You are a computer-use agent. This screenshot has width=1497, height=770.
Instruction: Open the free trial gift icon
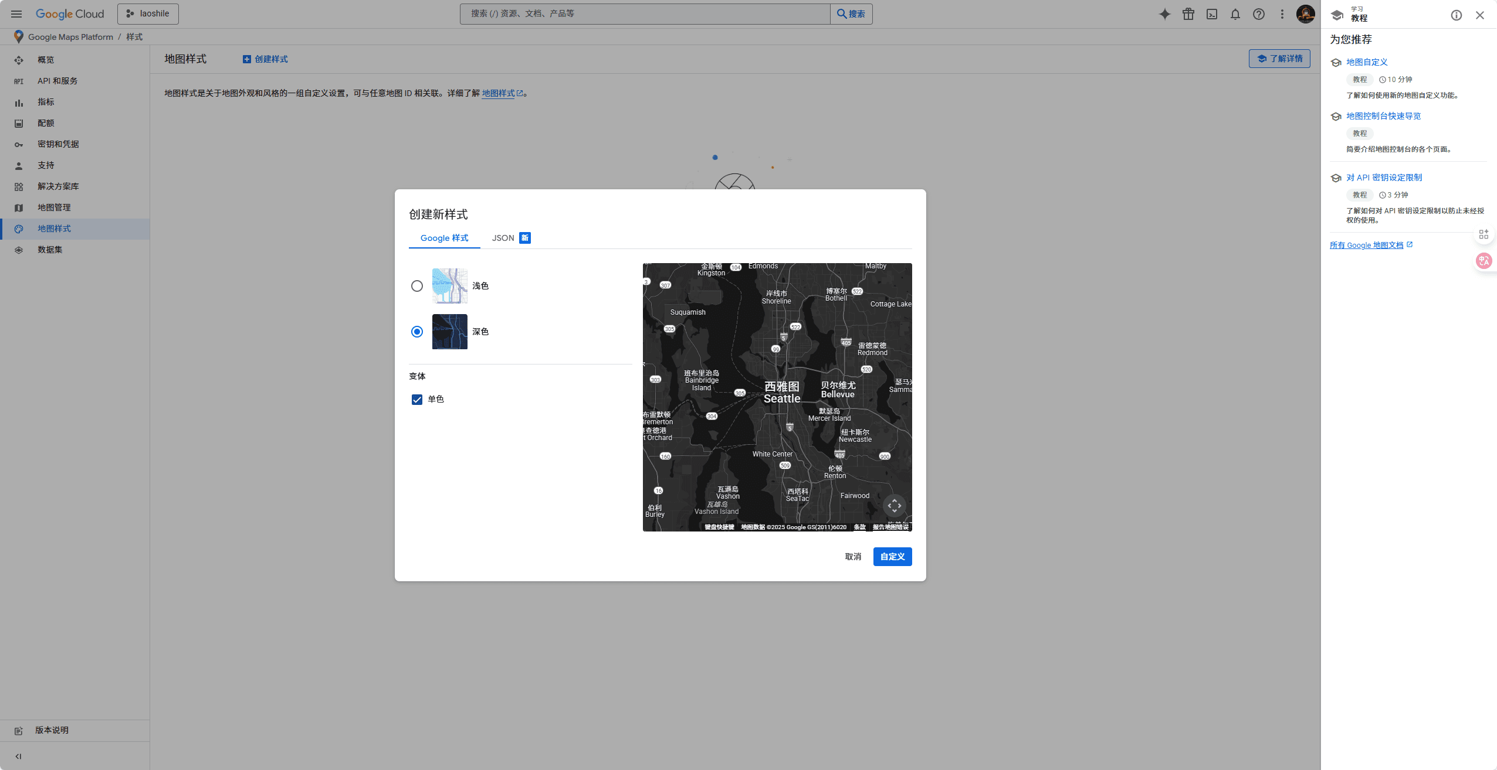[1188, 14]
